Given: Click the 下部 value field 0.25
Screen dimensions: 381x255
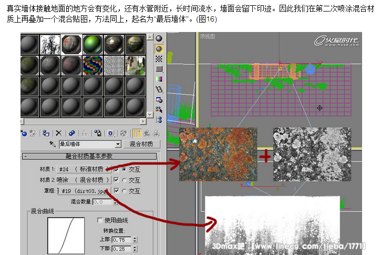Looking at the screenshot, I should [x=121, y=249].
